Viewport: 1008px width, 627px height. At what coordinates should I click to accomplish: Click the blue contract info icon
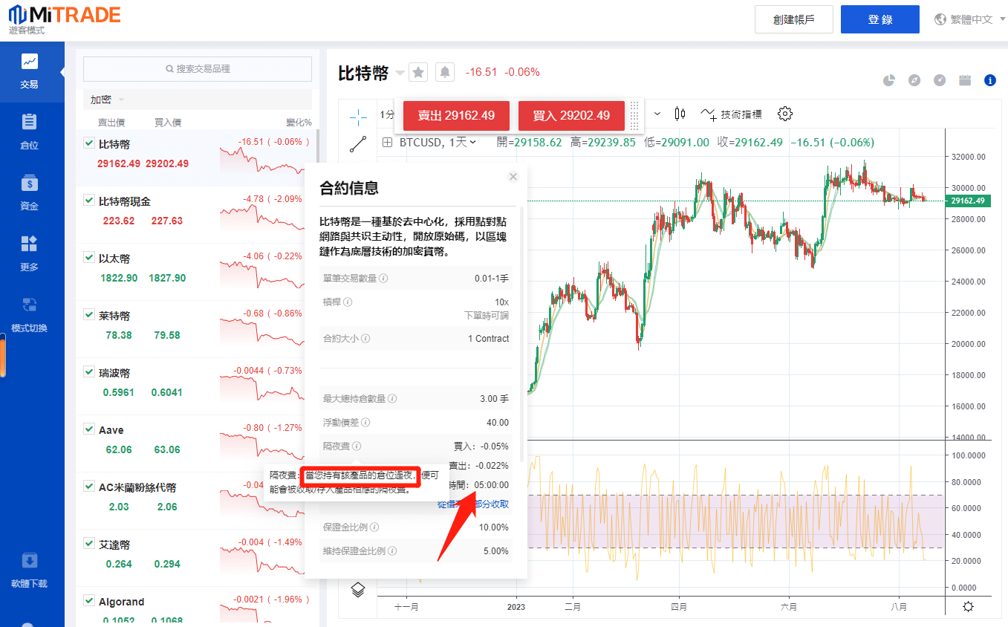[x=990, y=80]
